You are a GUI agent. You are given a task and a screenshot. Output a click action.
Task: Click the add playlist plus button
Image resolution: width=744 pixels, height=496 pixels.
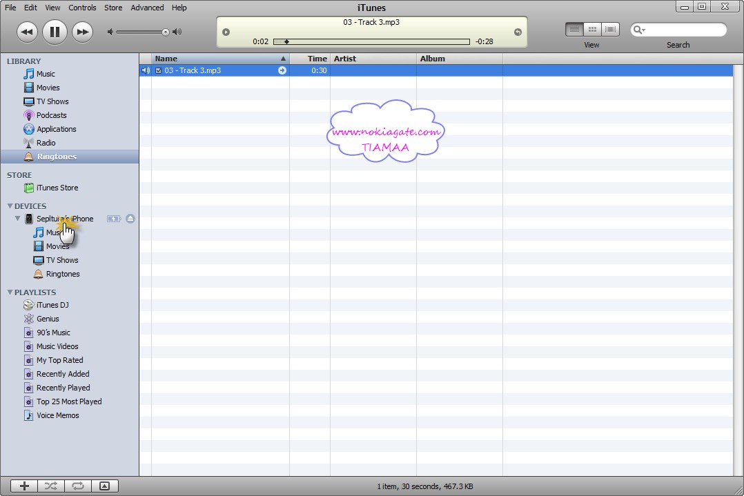pos(24,486)
